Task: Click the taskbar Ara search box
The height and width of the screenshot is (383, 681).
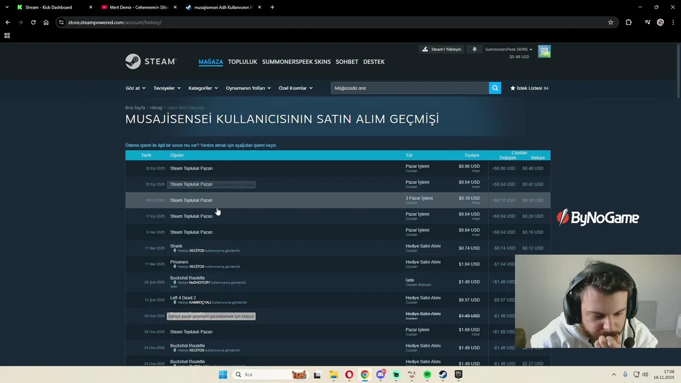Action: pos(271,374)
